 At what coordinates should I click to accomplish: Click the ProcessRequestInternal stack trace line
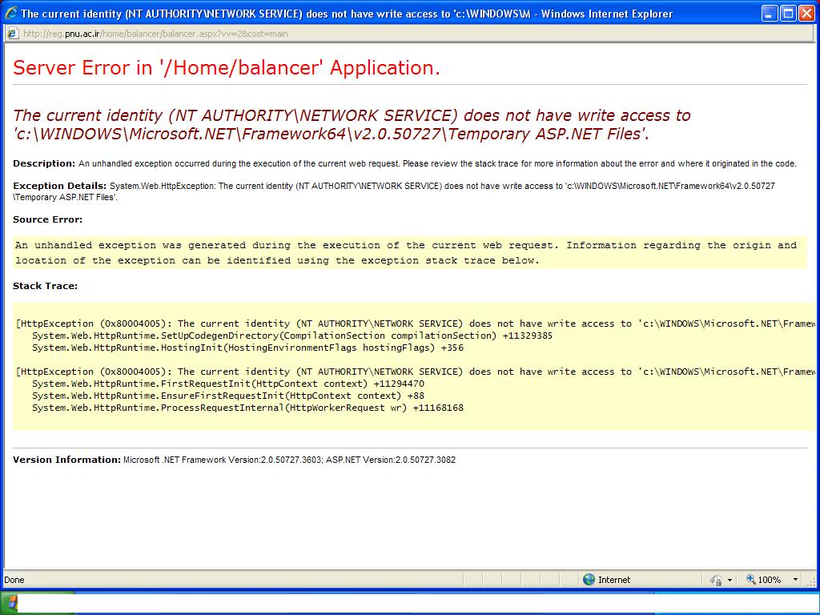(x=248, y=408)
